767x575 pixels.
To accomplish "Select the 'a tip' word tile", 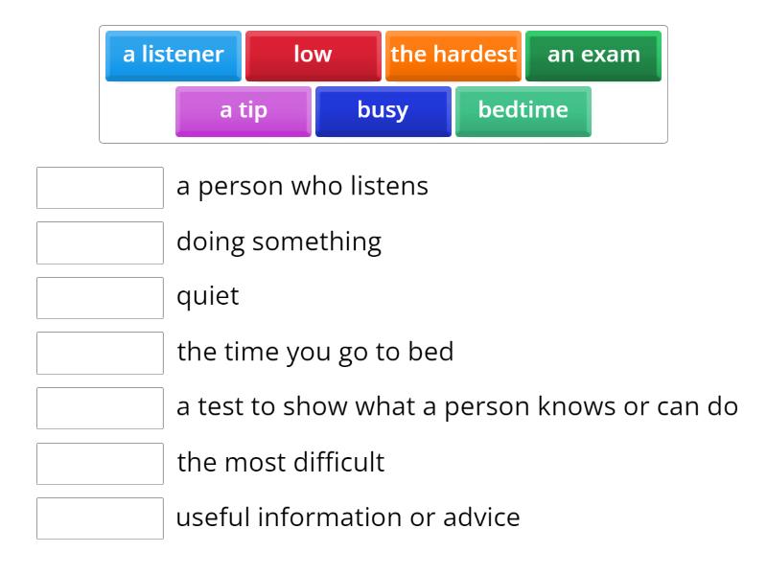I will (x=242, y=110).
